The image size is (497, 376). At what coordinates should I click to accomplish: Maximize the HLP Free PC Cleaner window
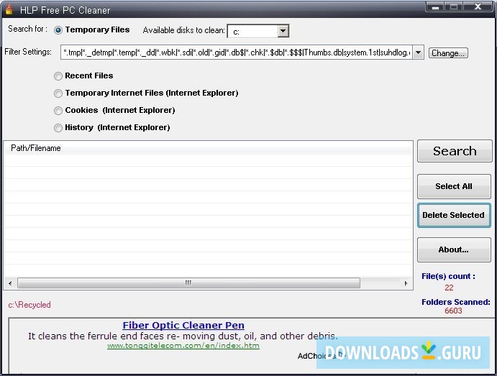(454, 6)
